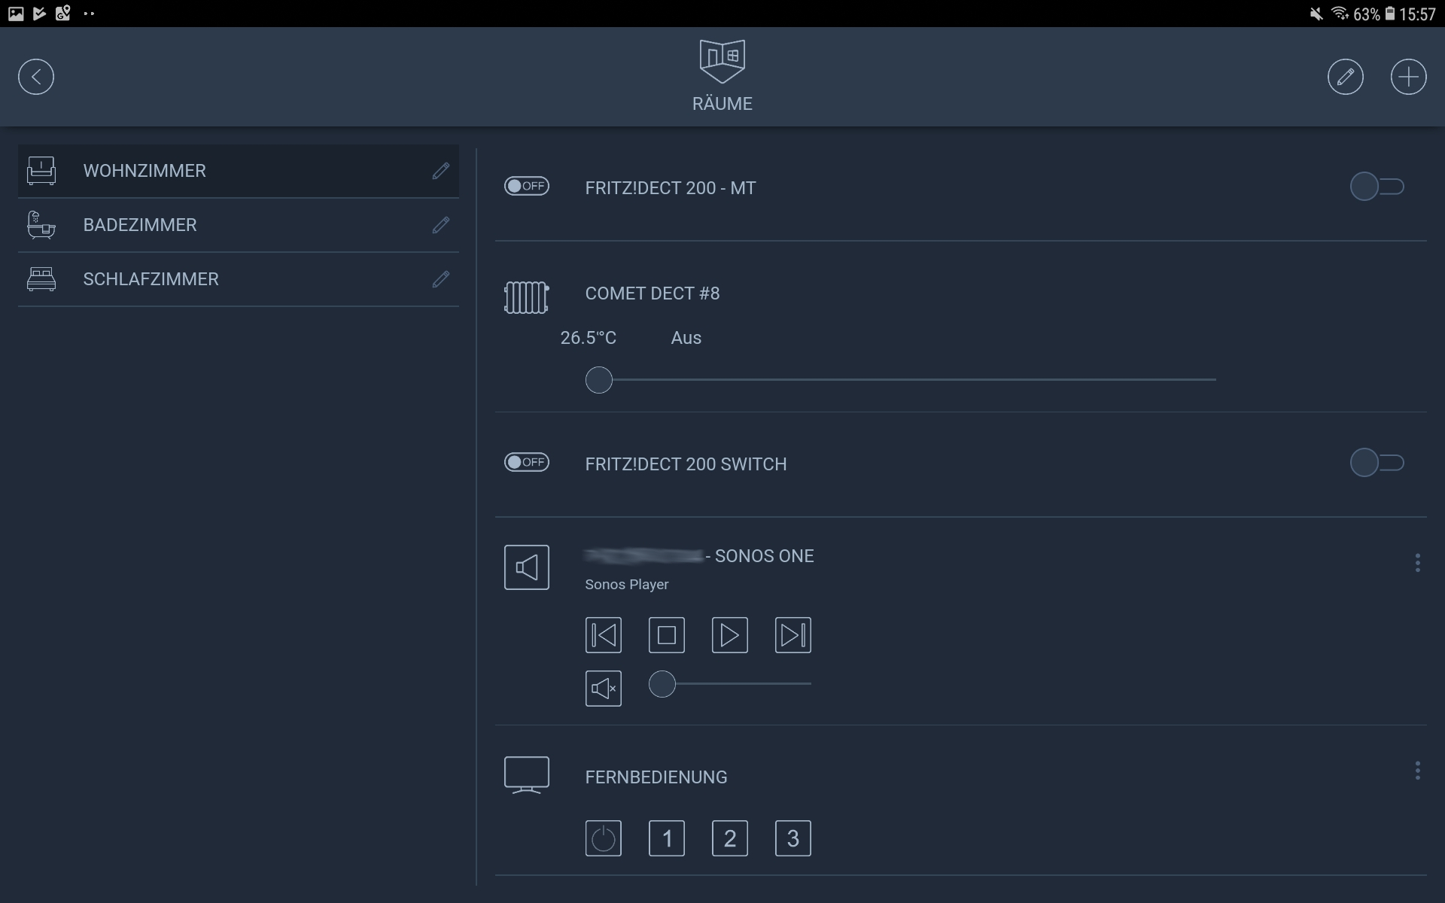
Task: Edit the Badezimmer room entry
Action: pos(441,225)
